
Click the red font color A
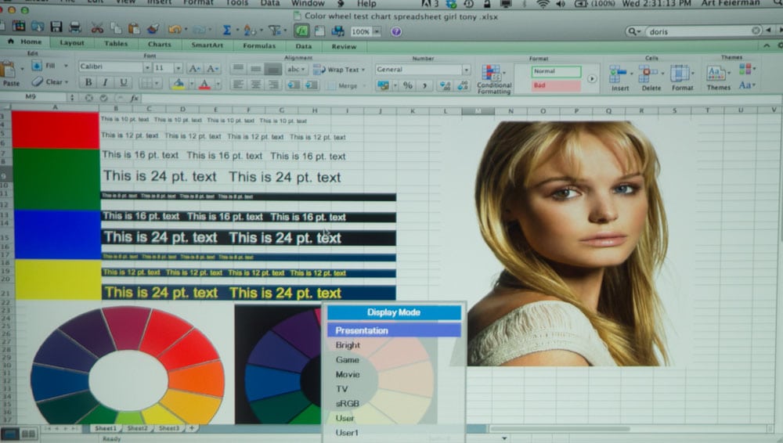pyautogui.click(x=204, y=84)
